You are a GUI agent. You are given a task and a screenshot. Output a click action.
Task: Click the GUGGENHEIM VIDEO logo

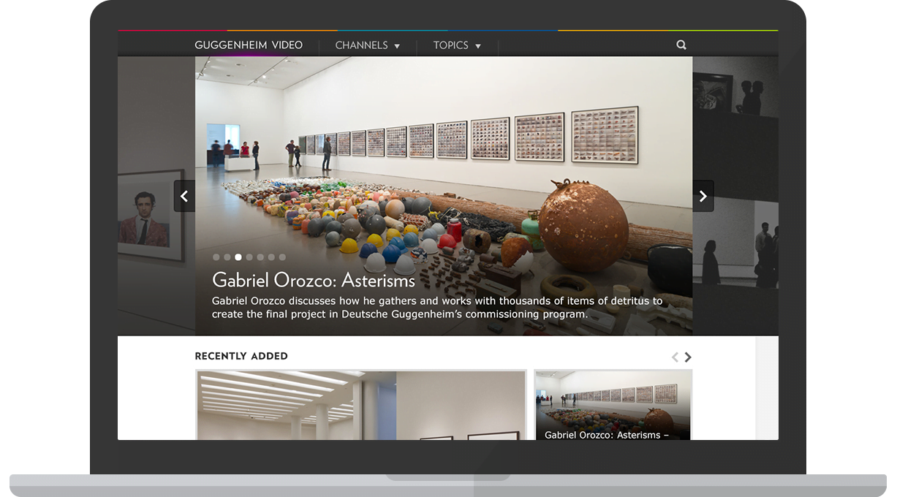pos(248,45)
